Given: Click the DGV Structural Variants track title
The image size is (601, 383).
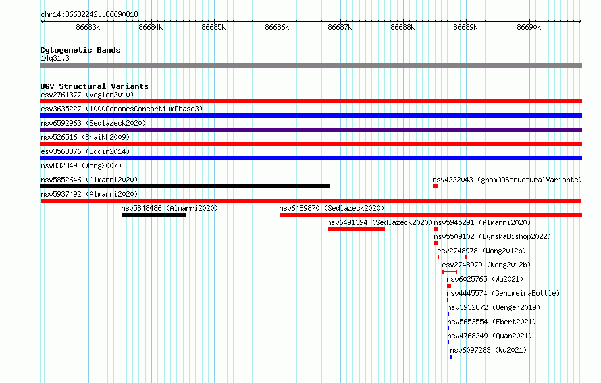Looking at the screenshot, I should (x=95, y=86).
